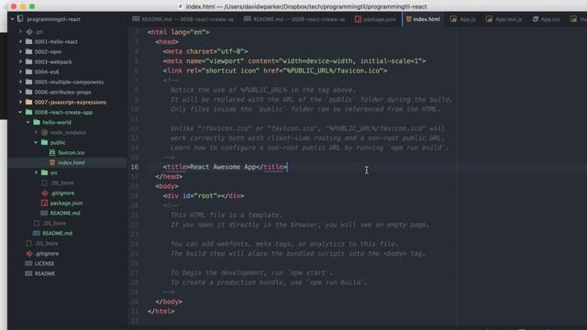The width and height of the screenshot is (587, 330).
Task: Expand the src folder arrow
Action: point(37,172)
